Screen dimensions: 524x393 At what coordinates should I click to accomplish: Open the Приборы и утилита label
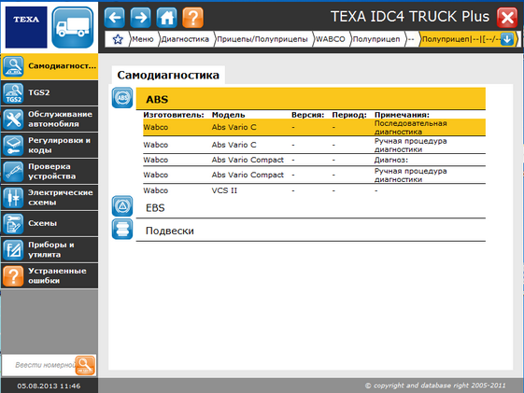click(51, 250)
